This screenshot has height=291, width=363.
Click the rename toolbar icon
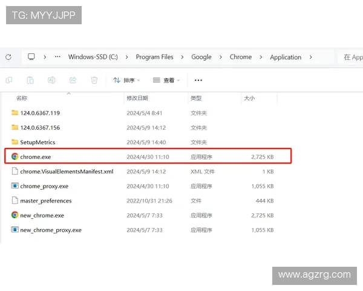[x=51, y=80]
